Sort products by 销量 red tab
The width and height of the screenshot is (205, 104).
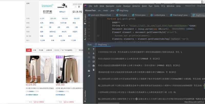29,50
